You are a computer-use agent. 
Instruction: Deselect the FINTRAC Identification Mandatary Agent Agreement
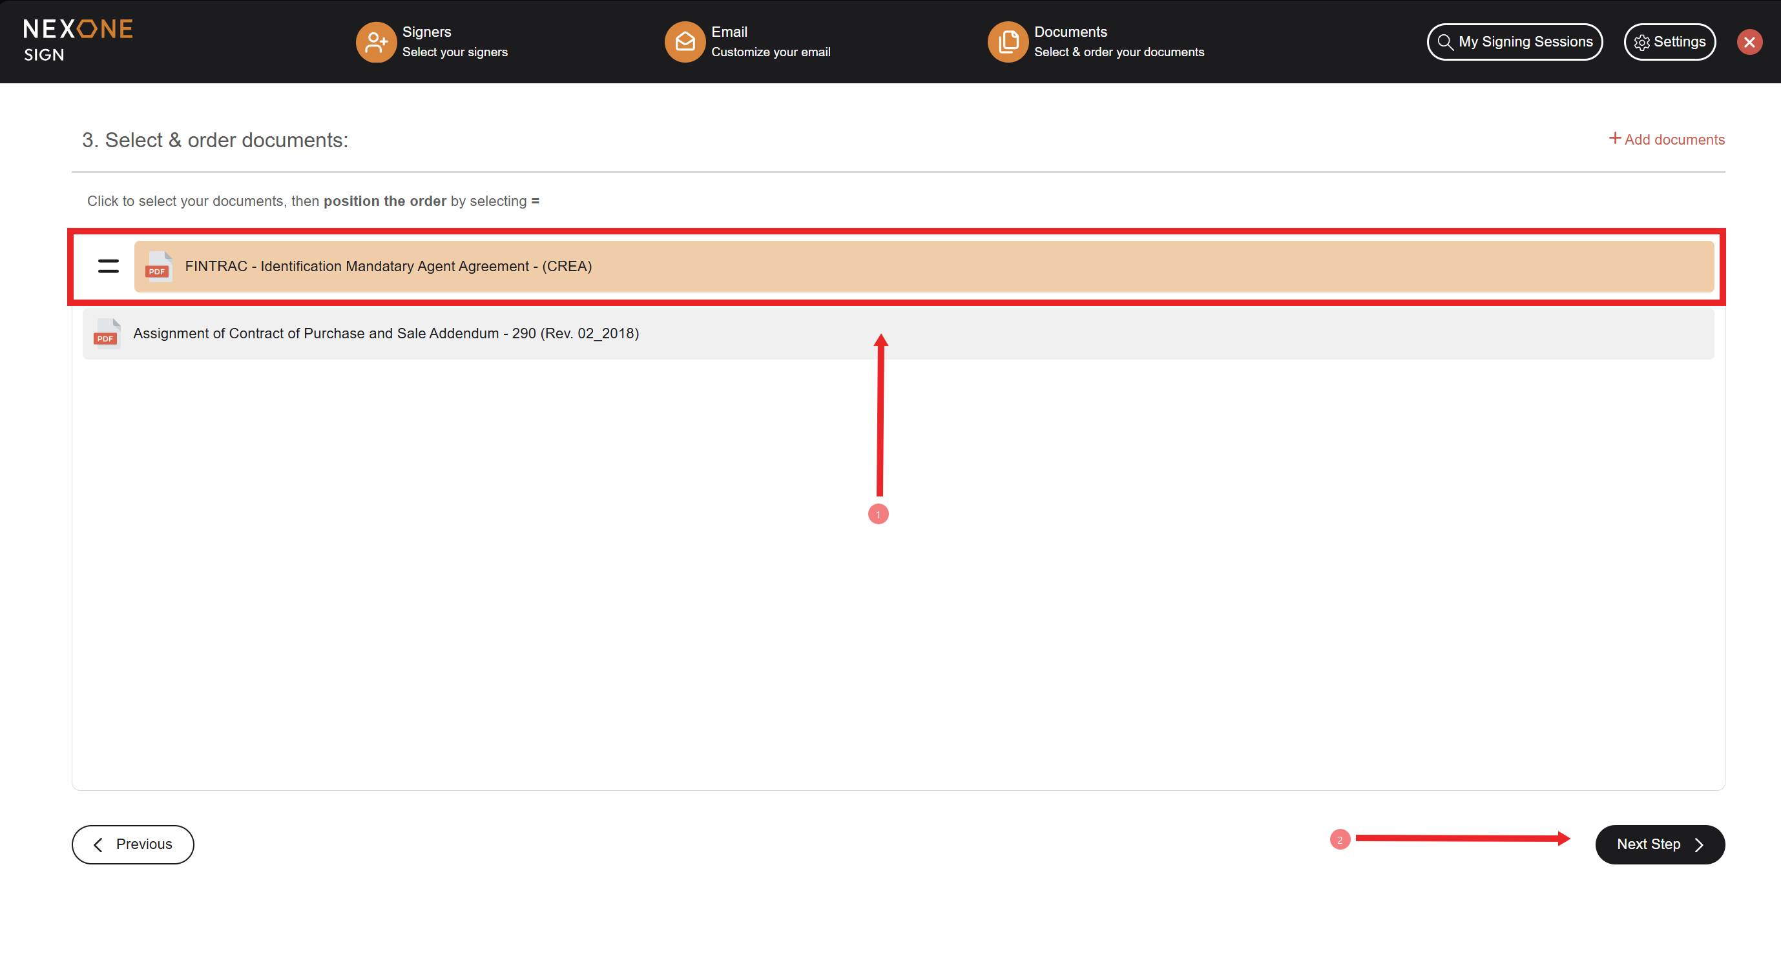(388, 267)
